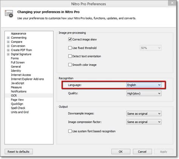Screen dimensions: 179x159
Task: Enable Detect text orientation checkbox
Action: coord(70,56)
